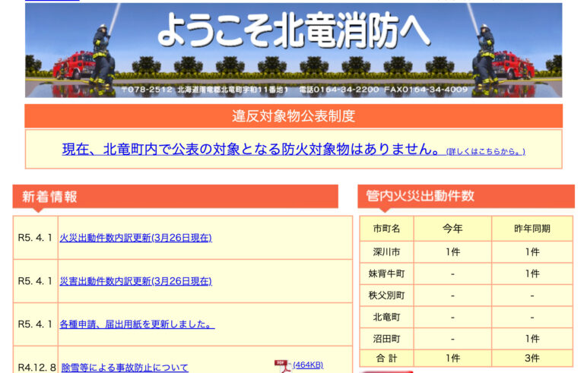The height and width of the screenshot is (373, 584).
Task: Download the (464KB) PDF file link
Action: 308,365
